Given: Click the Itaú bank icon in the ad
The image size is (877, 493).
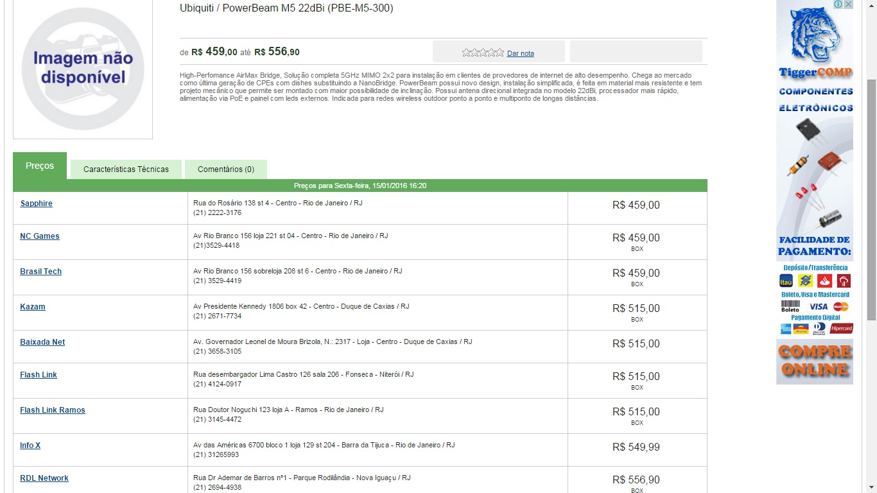Looking at the screenshot, I should (x=786, y=281).
